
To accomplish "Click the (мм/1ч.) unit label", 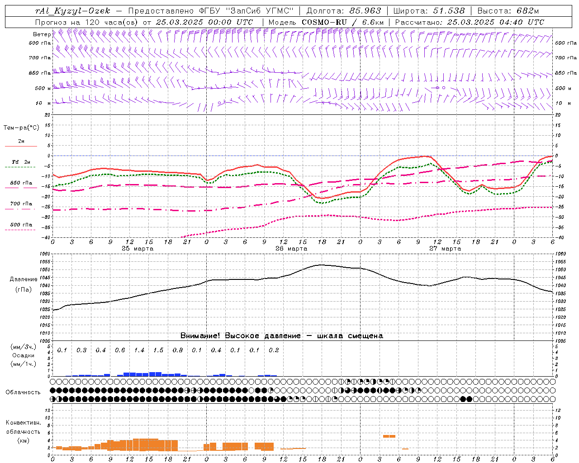I will point(24,364).
